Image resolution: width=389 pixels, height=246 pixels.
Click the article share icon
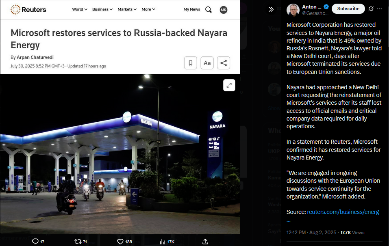pyautogui.click(x=224, y=63)
